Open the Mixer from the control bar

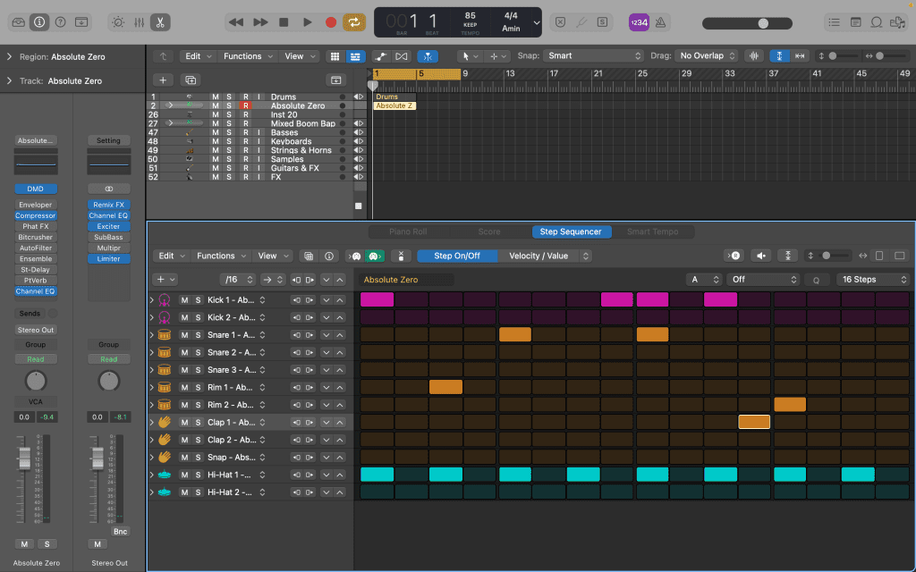click(139, 22)
